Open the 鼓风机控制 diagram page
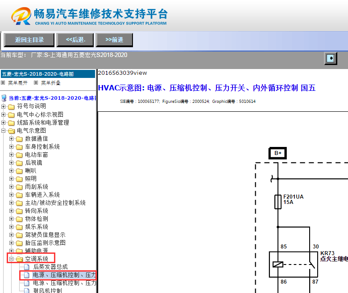 47,291
